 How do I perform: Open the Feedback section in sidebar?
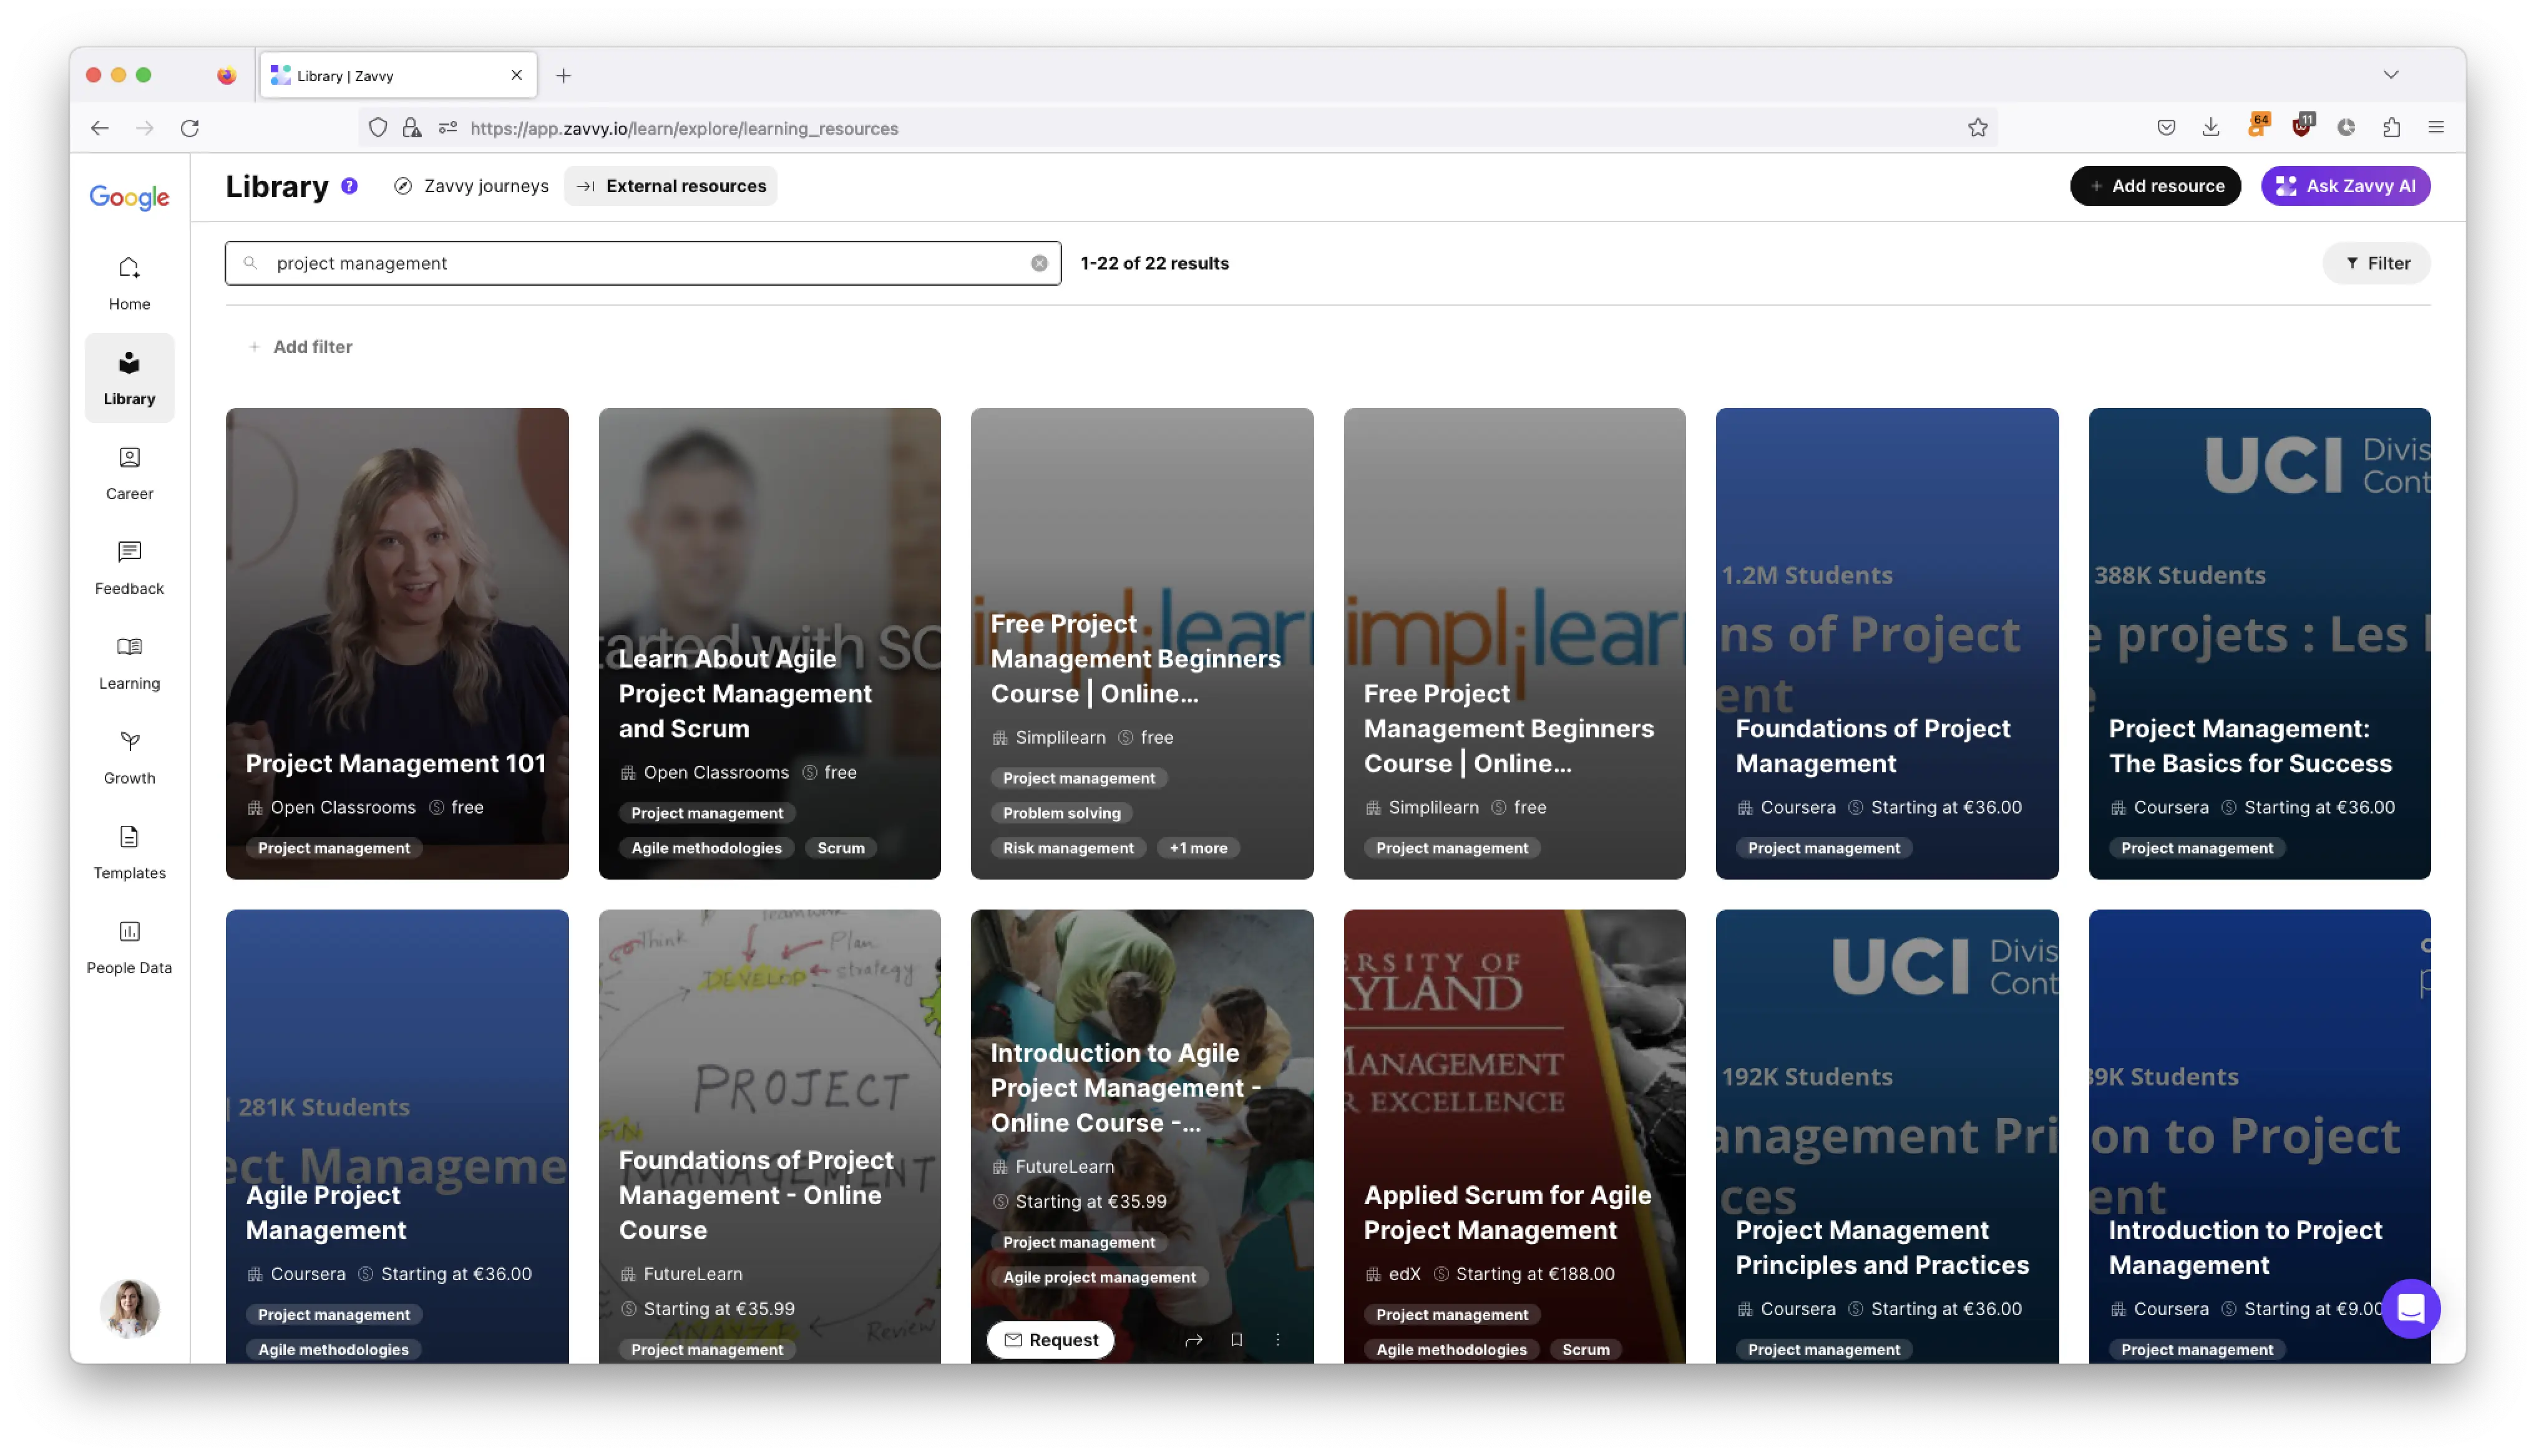click(129, 568)
